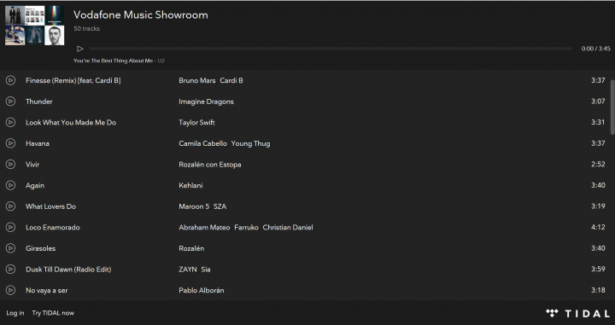Open artist Imagine Dragons
615x325 pixels.
[x=207, y=102]
